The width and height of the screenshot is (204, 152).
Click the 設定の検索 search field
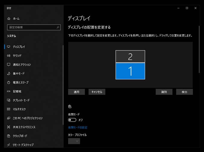click(x=34, y=27)
